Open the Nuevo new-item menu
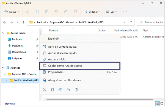Image resolution: width=165 pixels, height=107 pixels. pos(12,12)
